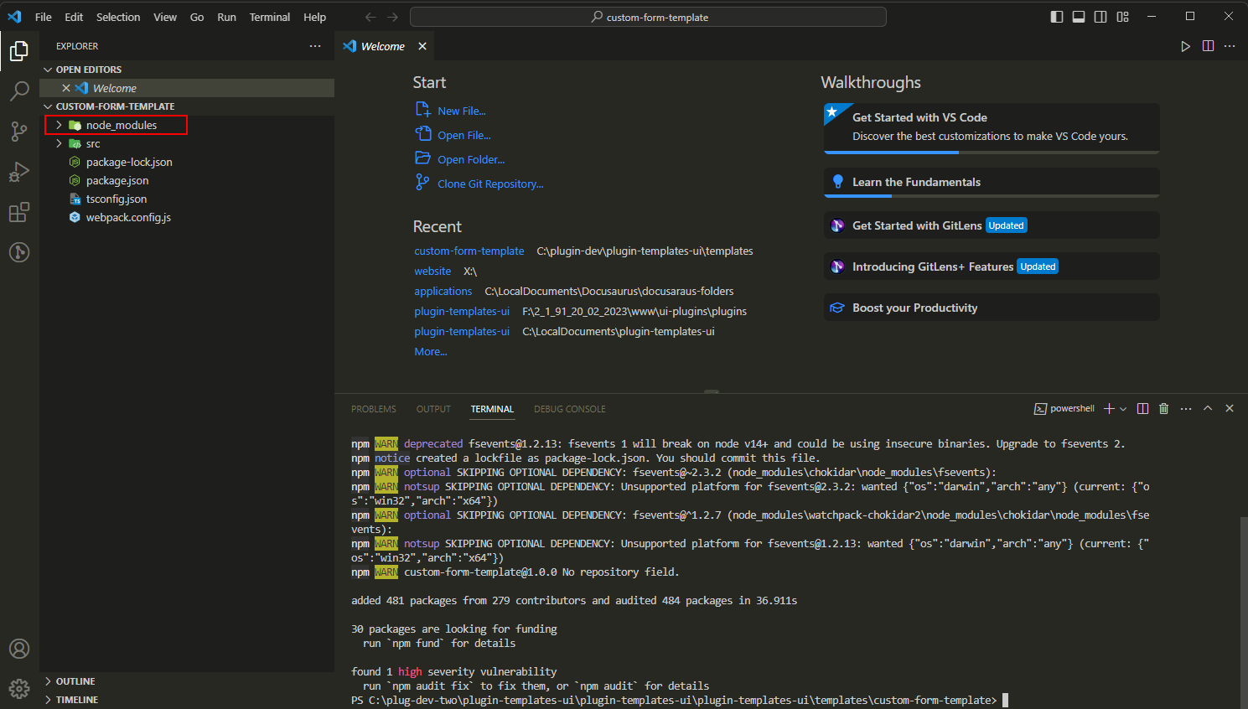Screen dimensions: 1248x709
Task: Click the navigate forward arrow
Action: click(392, 17)
